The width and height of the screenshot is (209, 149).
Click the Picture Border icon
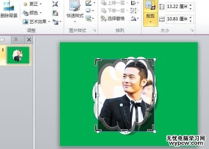tap(88, 3)
